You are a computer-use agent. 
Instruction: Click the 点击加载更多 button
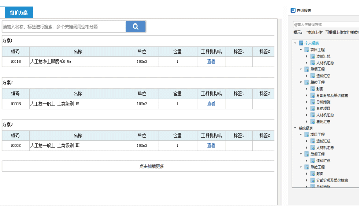click(x=152, y=167)
